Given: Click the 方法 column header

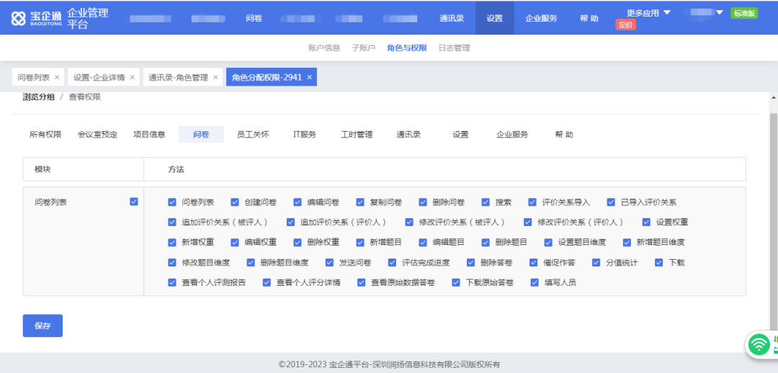Looking at the screenshot, I should click(x=176, y=169).
